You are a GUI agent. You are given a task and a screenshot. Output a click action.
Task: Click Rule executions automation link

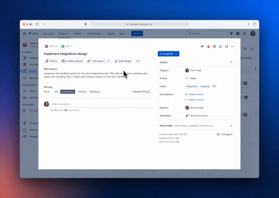pyautogui.click(x=197, y=115)
